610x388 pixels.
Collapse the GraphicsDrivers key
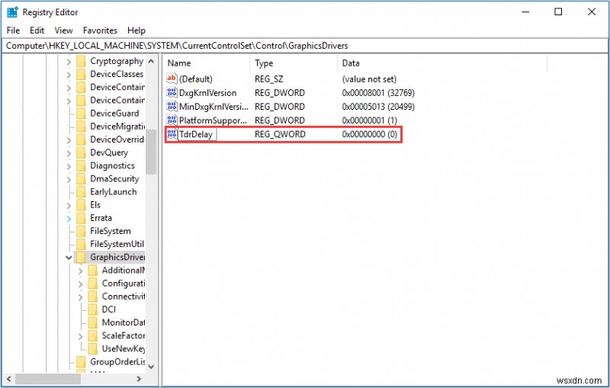[69, 258]
